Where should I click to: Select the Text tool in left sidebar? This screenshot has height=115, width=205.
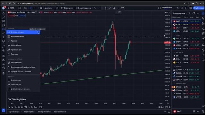coord(4,37)
